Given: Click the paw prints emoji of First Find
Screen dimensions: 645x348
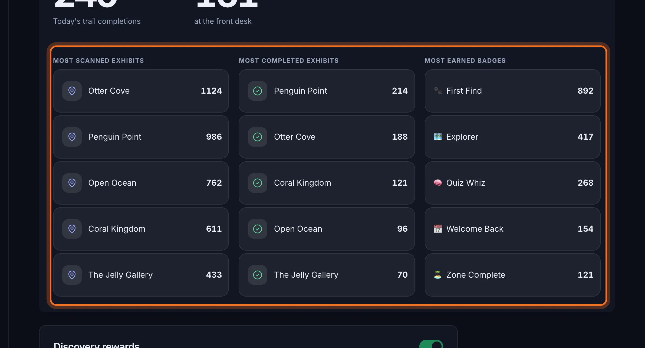Looking at the screenshot, I should pyautogui.click(x=437, y=91).
